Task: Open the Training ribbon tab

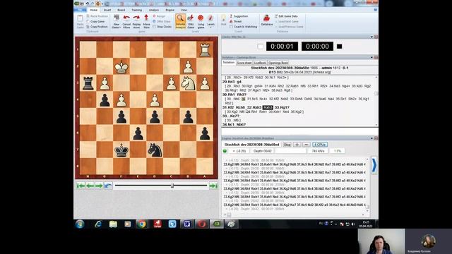Action: coord(136,10)
